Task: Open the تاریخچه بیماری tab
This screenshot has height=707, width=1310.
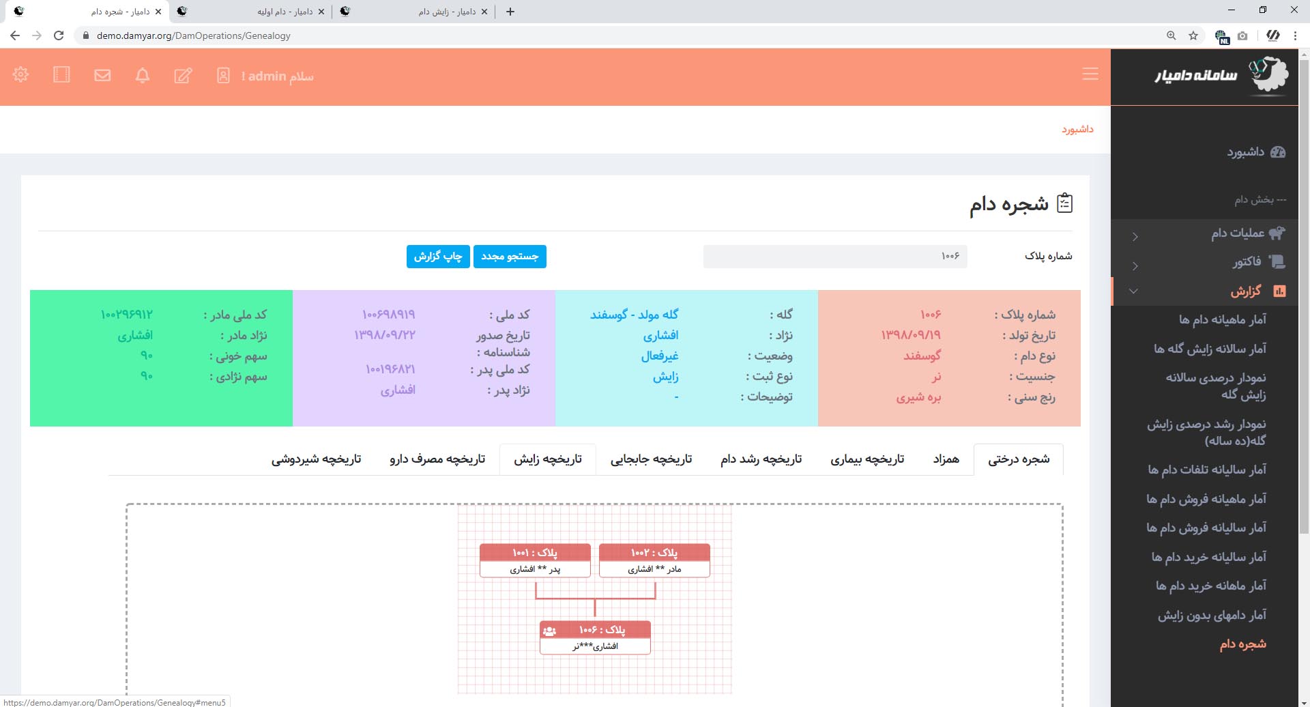Action: coord(867,459)
